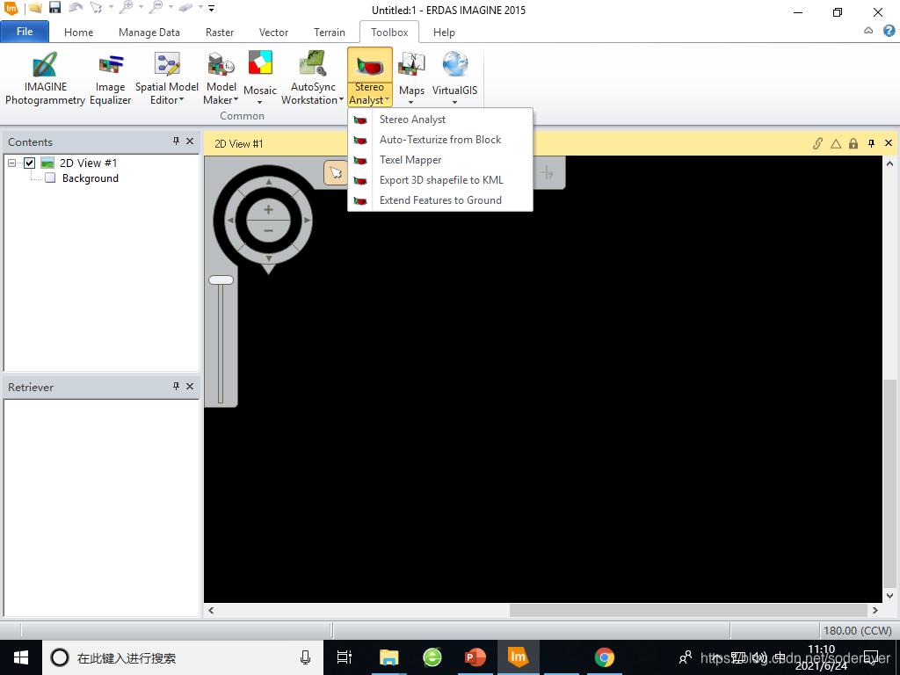
Task: Choose Texel Mapper menu entry
Action: click(x=440, y=160)
